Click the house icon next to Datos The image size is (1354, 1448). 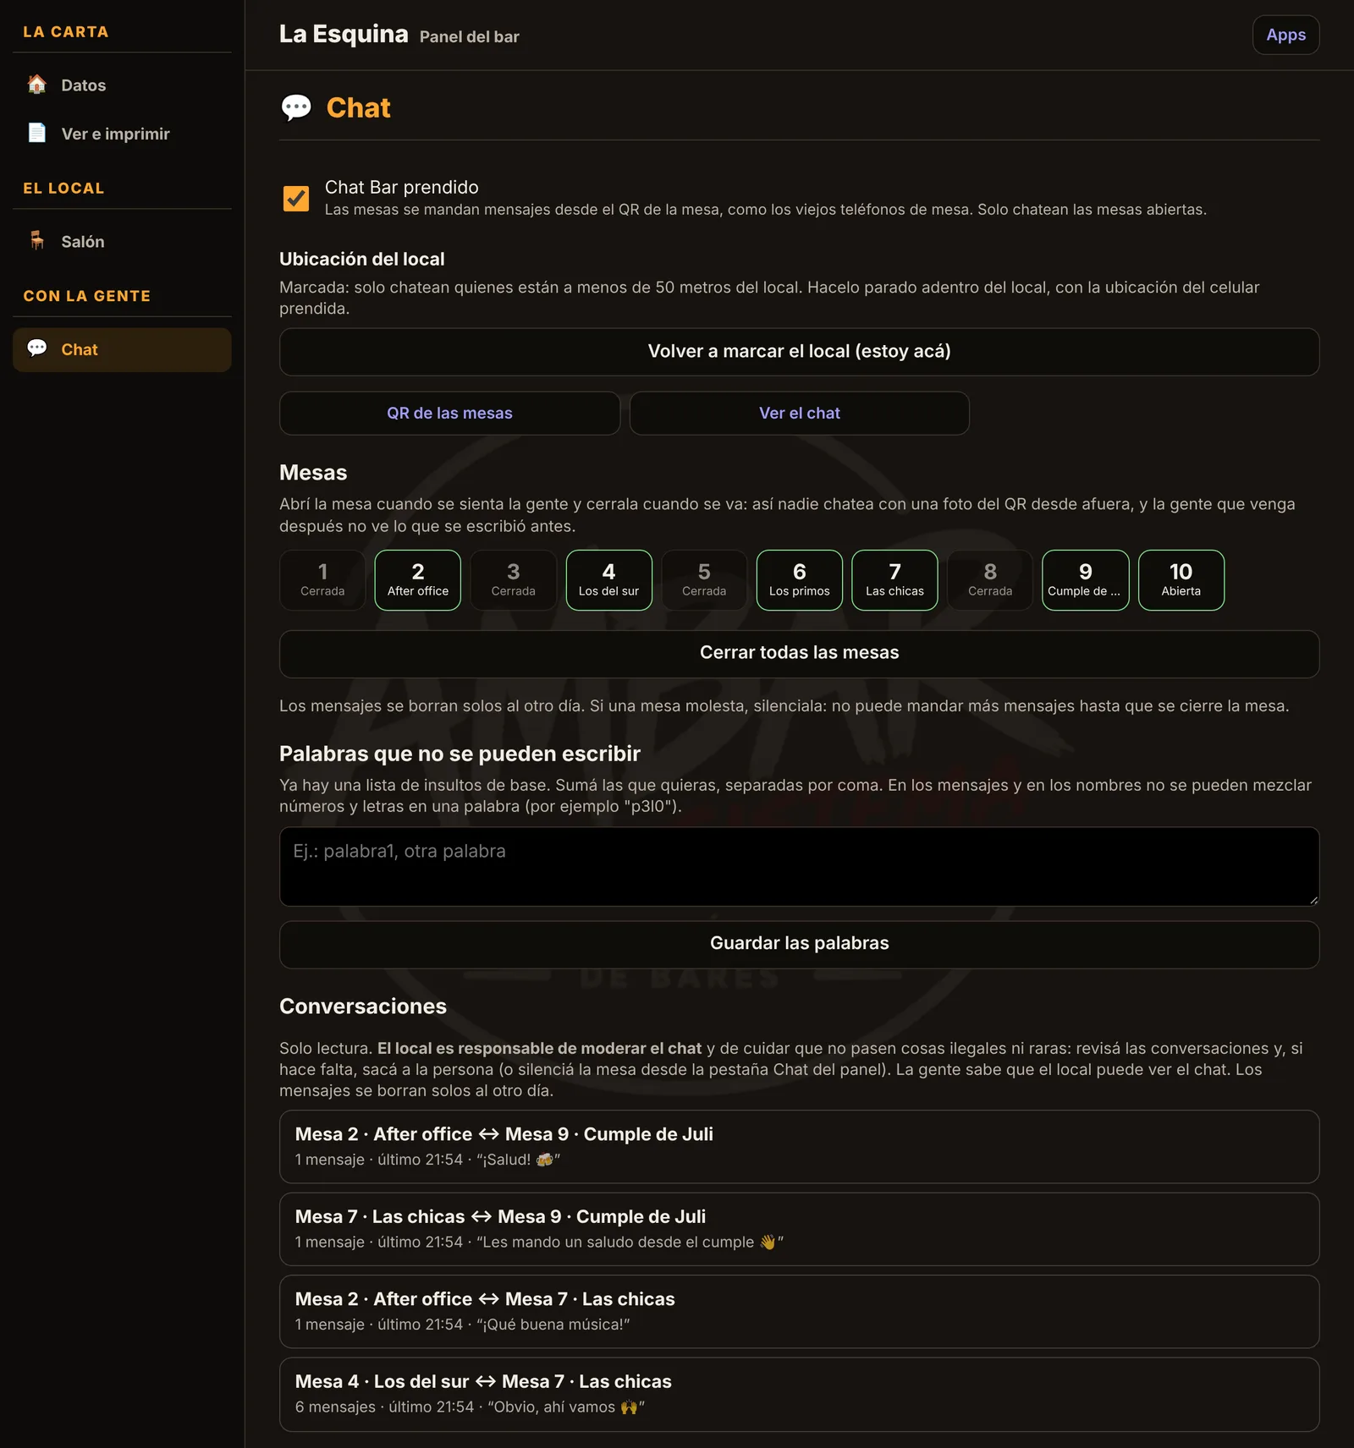click(37, 85)
